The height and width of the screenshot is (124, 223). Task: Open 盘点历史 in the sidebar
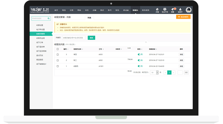click(x=40, y=55)
